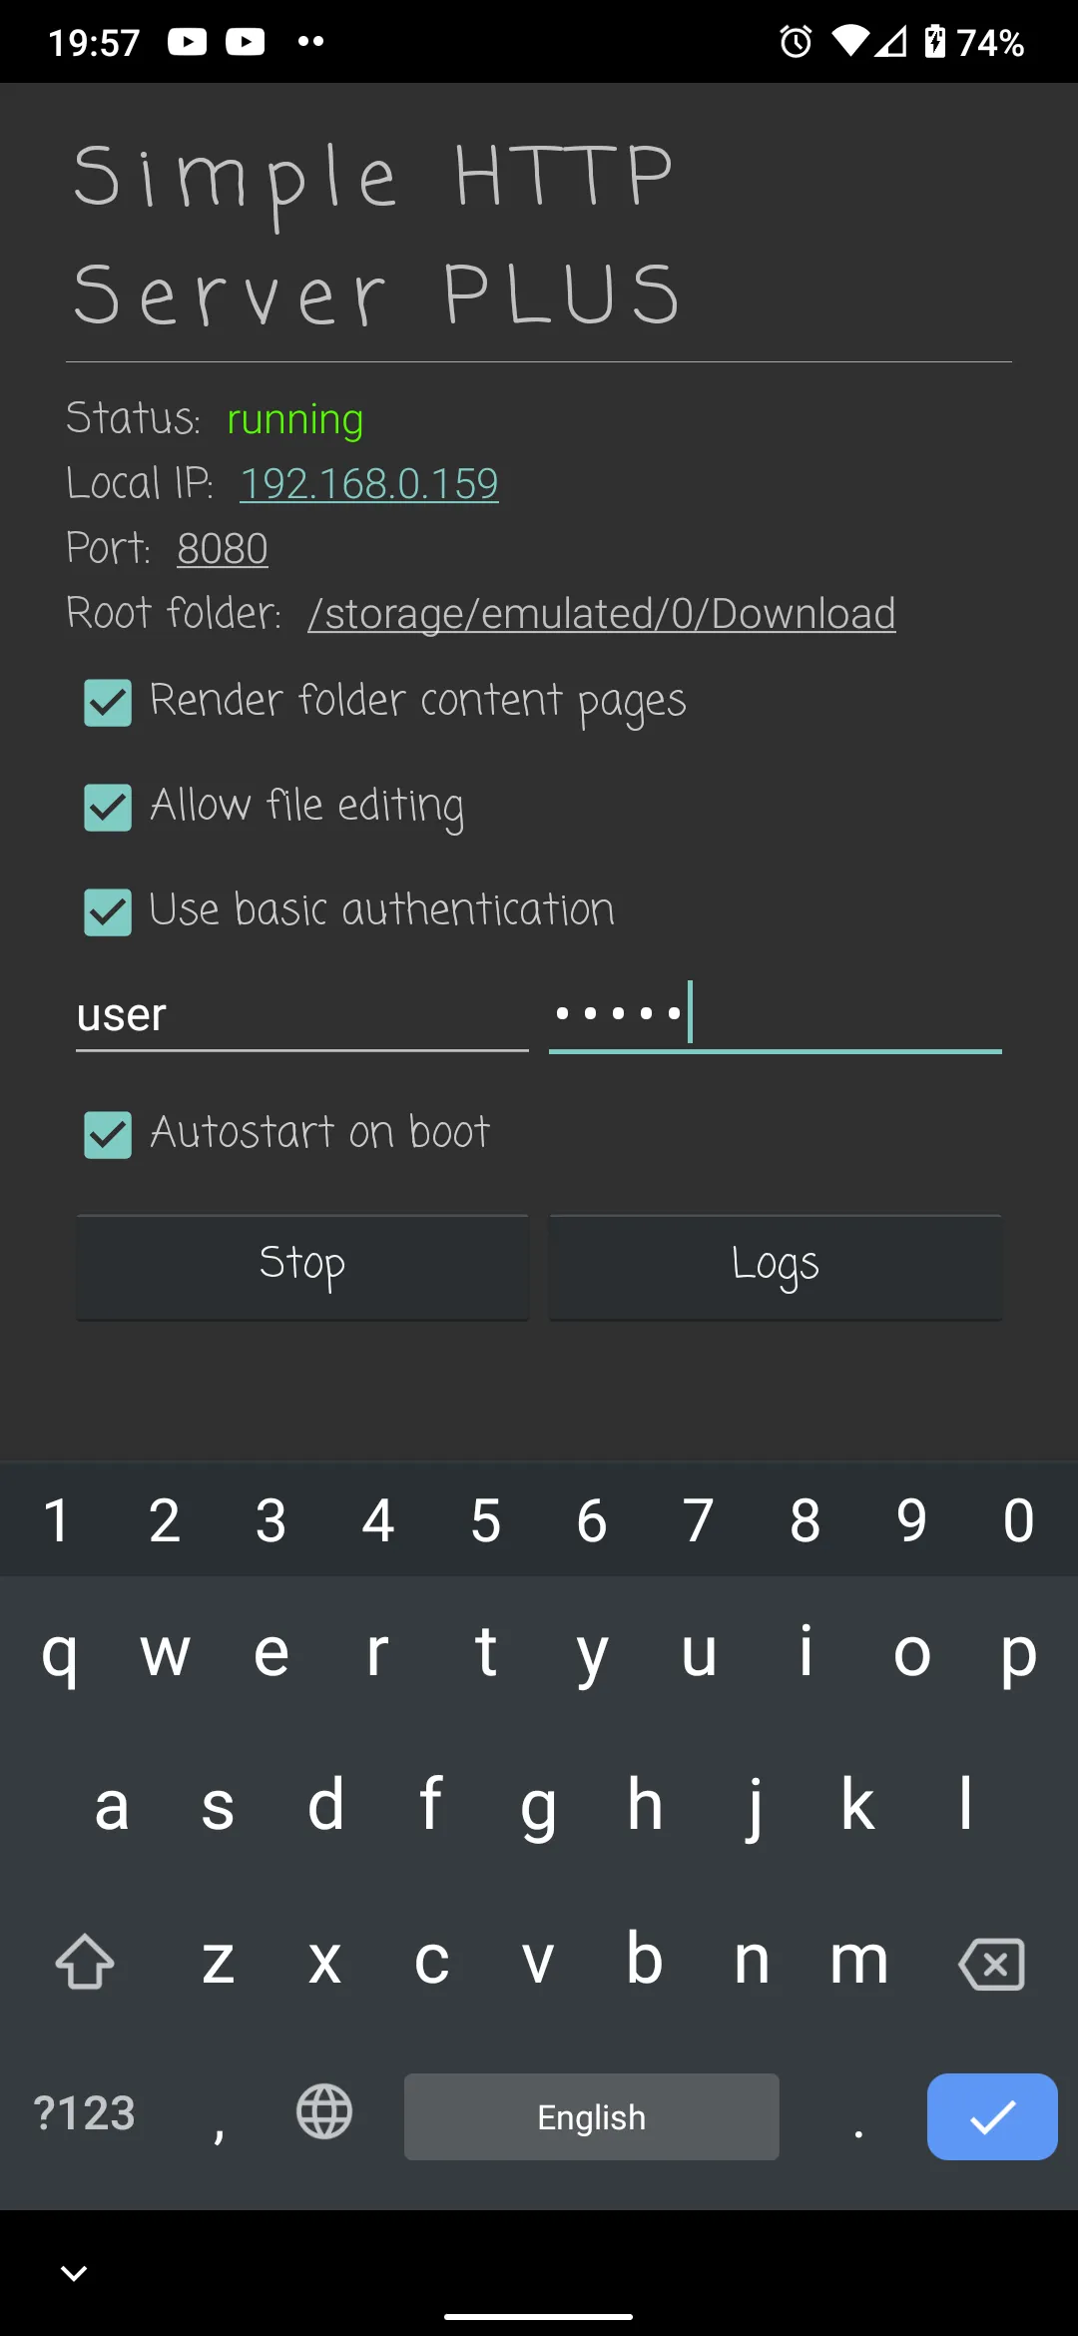Screen dimensions: 1078x2336
Task: Stop the HTTP server
Action: point(302,1266)
